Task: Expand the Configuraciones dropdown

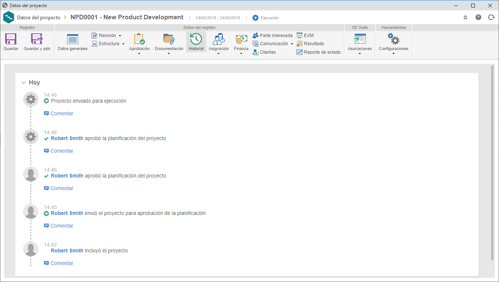Action: click(393, 54)
